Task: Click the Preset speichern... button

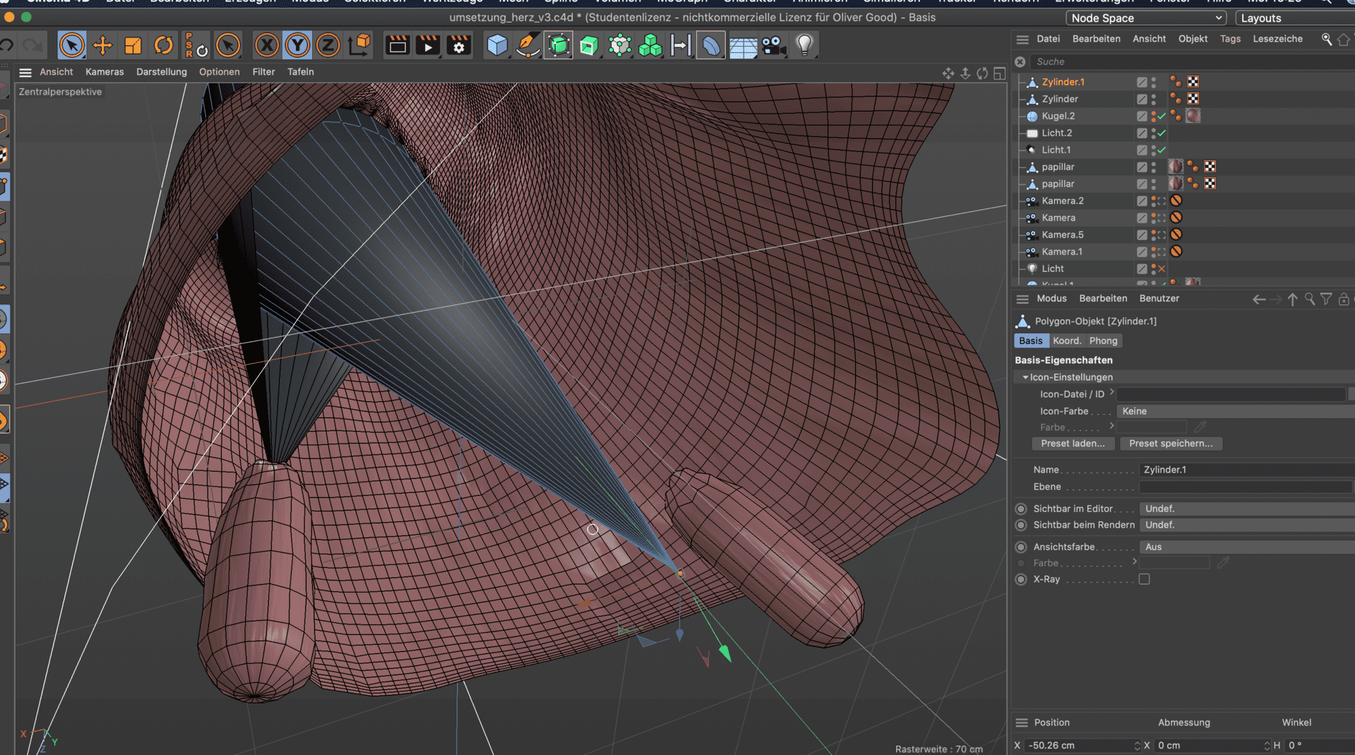Action: (x=1170, y=444)
